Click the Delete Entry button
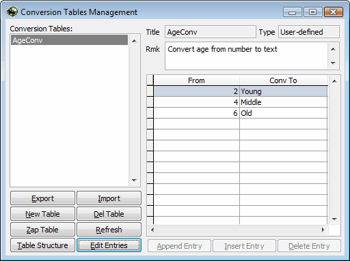The width and height of the screenshot is (350, 261). 309,246
